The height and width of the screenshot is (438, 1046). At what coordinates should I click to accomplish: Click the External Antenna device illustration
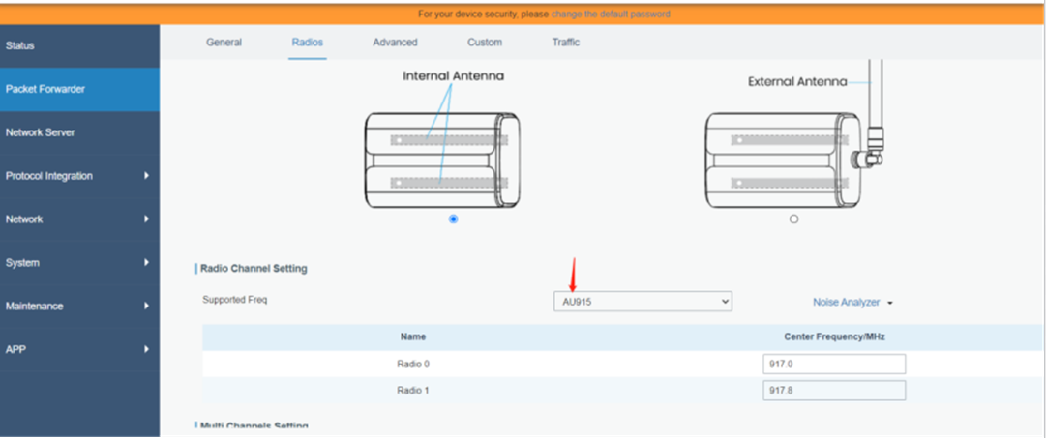(x=793, y=160)
